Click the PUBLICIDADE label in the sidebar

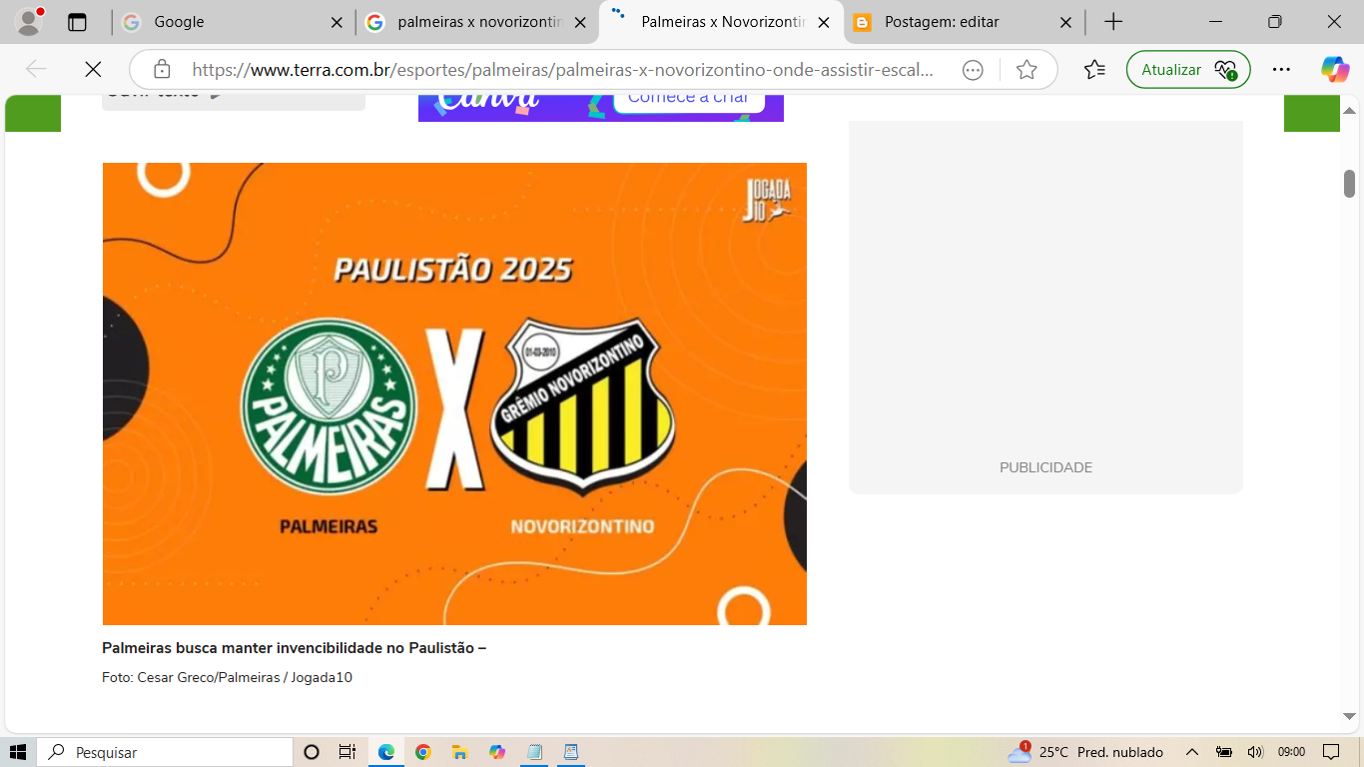point(1045,467)
